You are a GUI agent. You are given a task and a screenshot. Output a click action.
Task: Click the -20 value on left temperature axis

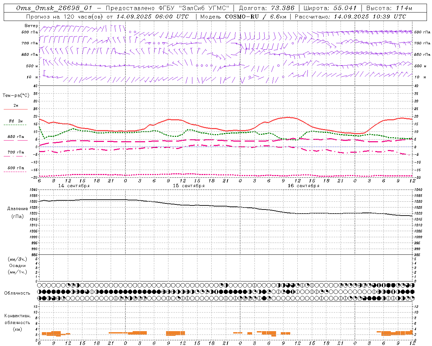(35, 177)
